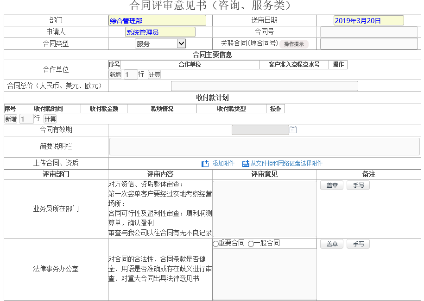Click 盖章 button for 法律事务办公室
Viewport: 424px width, 301px height.
[x=332, y=244]
